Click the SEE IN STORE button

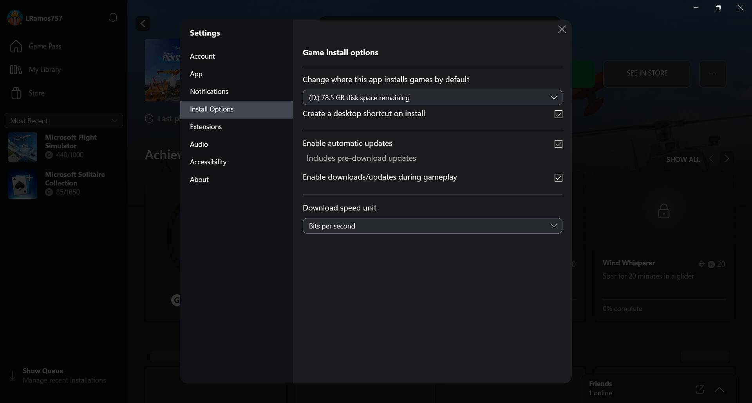tap(647, 73)
